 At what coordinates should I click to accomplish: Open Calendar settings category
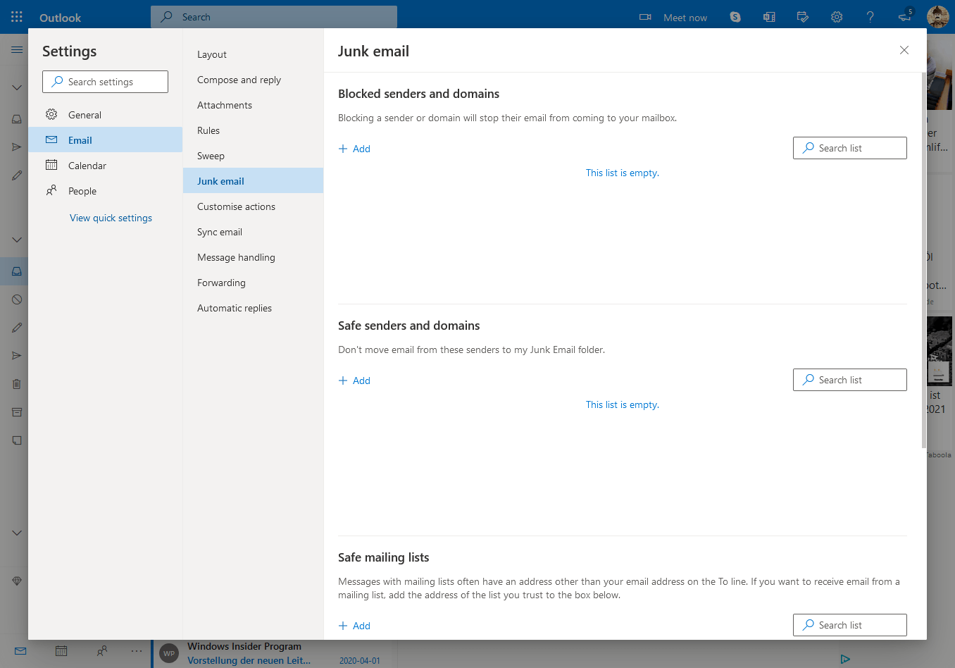coord(87,166)
